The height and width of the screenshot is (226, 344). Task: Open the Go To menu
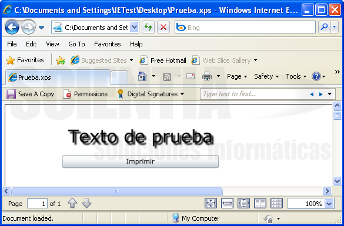pos(76,44)
